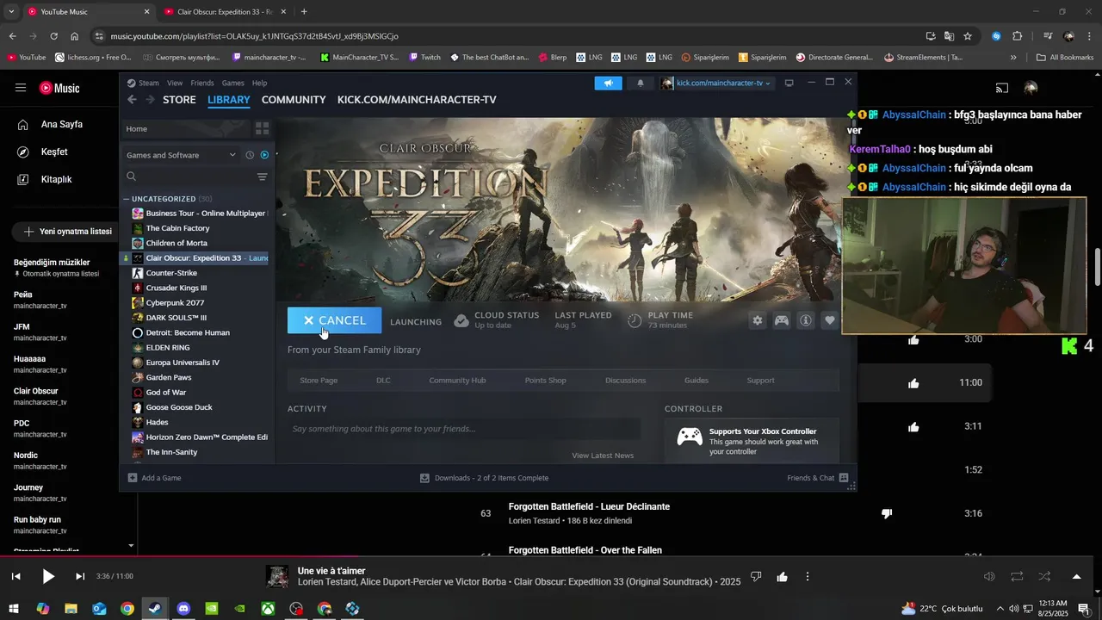Viewport: 1102px width, 620px height.
Task: Open player more options three dots
Action: pos(808,576)
